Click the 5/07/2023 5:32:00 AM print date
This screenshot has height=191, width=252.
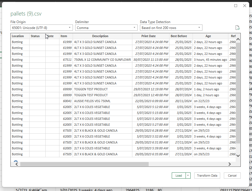(x=151, y=136)
